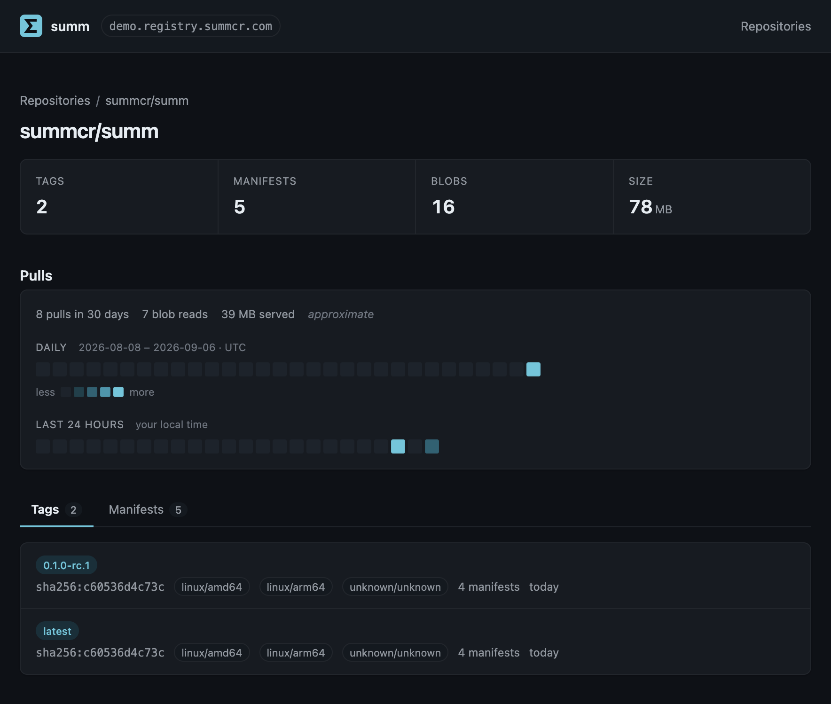Click the SIZE stat card showing 78 MB
The width and height of the screenshot is (831, 704).
(x=712, y=196)
